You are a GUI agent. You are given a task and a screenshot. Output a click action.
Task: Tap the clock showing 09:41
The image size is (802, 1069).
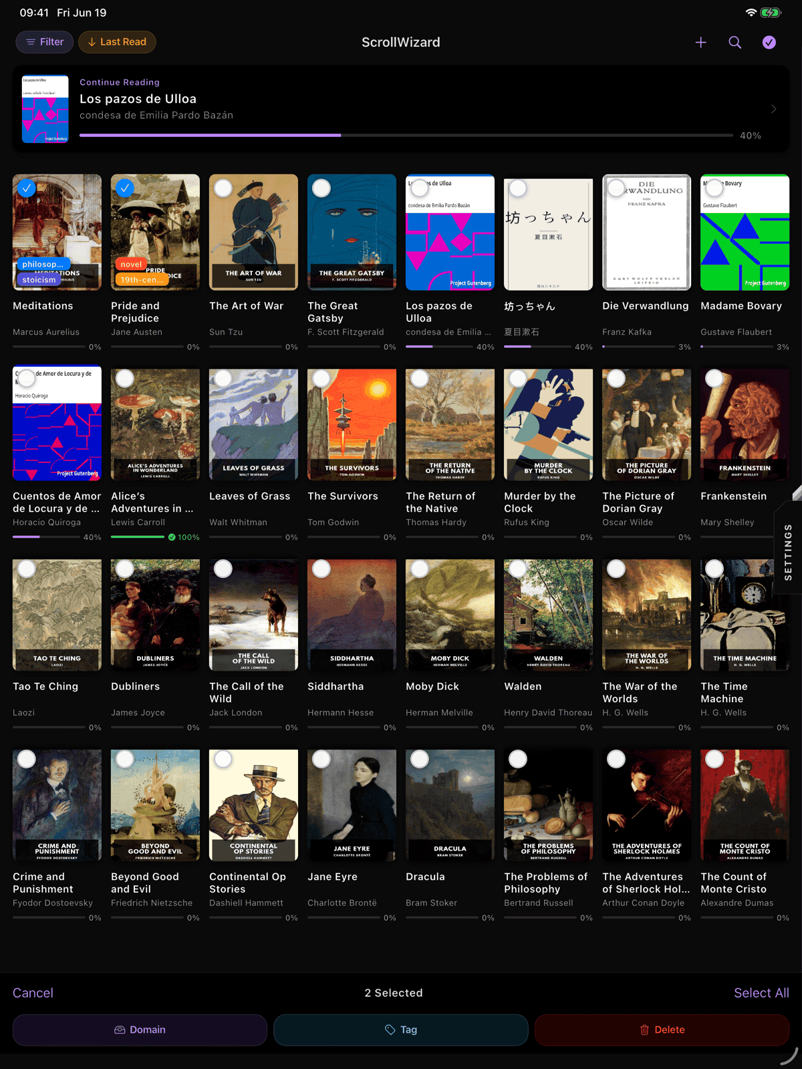[x=34, y=13]
